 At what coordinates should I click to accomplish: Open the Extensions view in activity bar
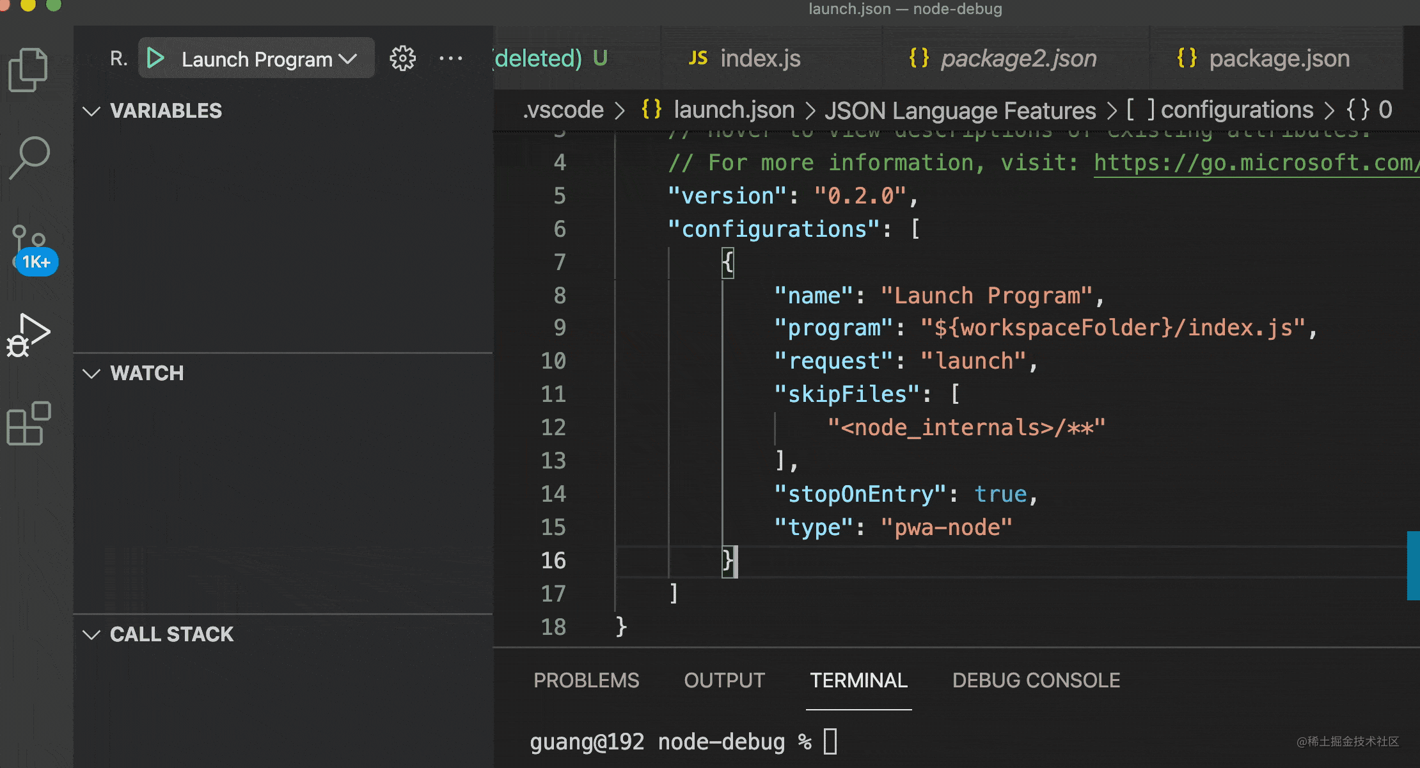[28, 424]
